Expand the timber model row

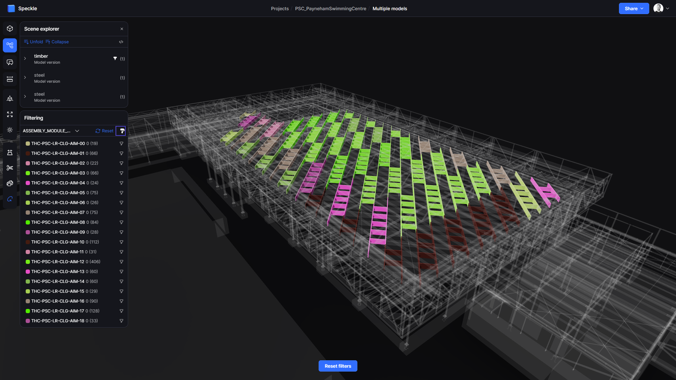click(x=25, y=59)
